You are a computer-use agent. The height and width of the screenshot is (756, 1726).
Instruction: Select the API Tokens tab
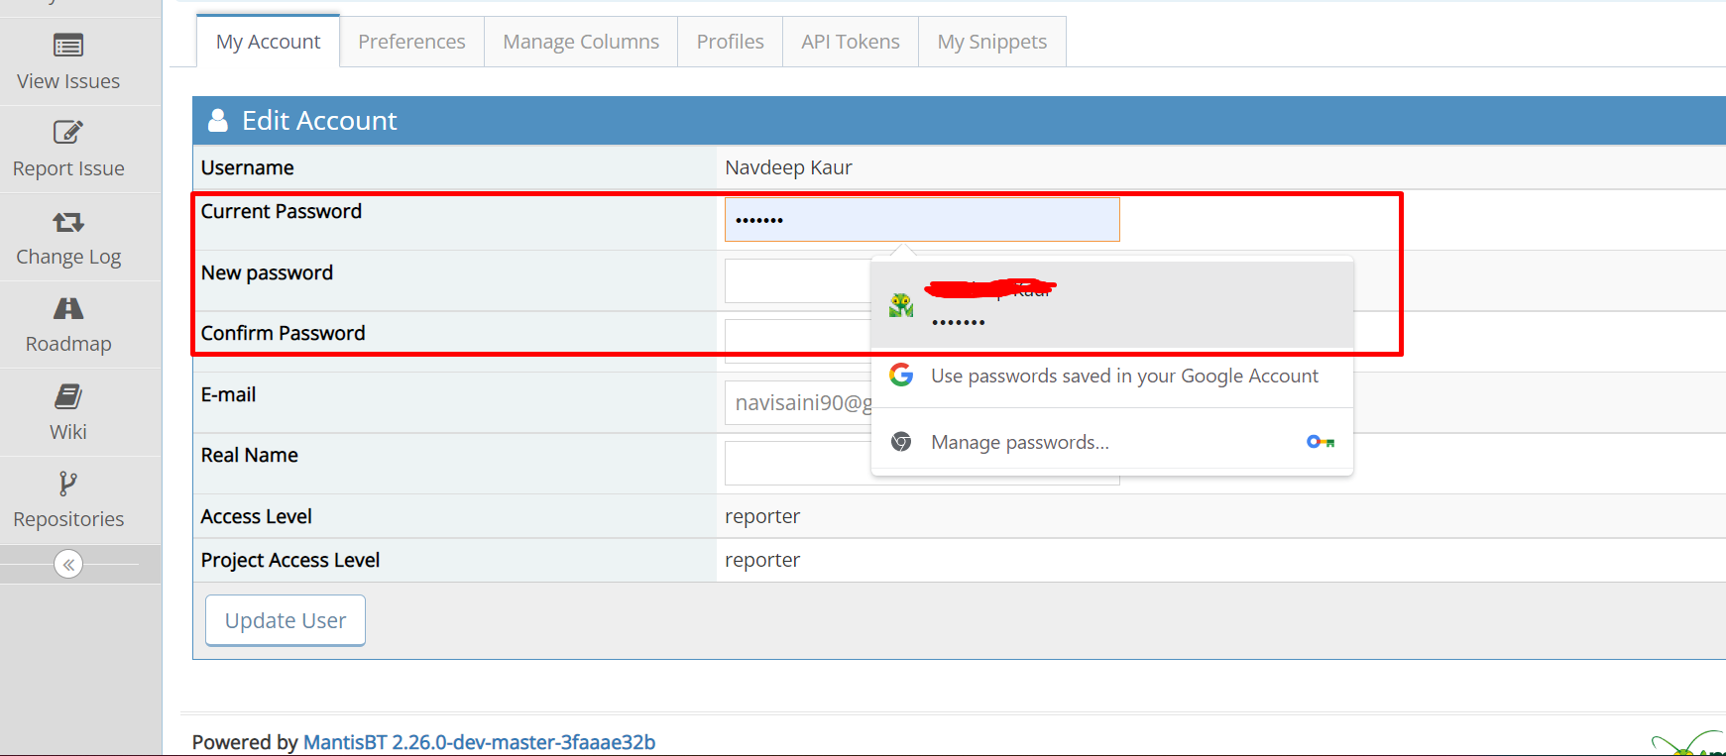click(850, 42)
